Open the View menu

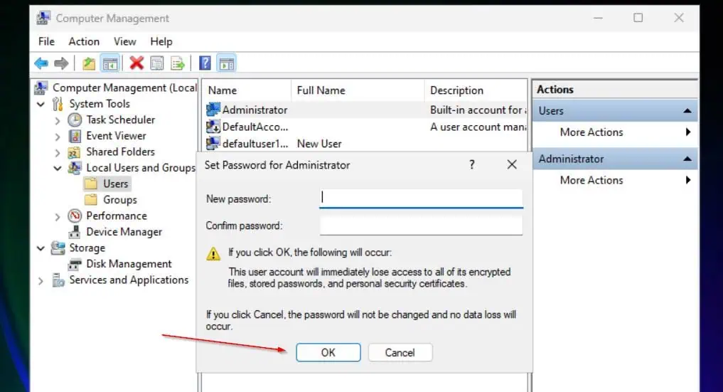coord(125,41)
